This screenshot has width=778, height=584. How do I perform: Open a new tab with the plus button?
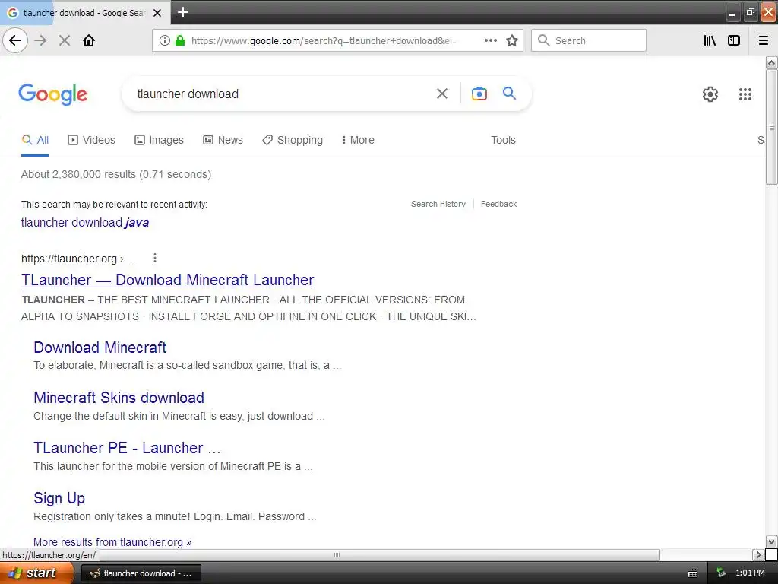click(x=183, y=12)
